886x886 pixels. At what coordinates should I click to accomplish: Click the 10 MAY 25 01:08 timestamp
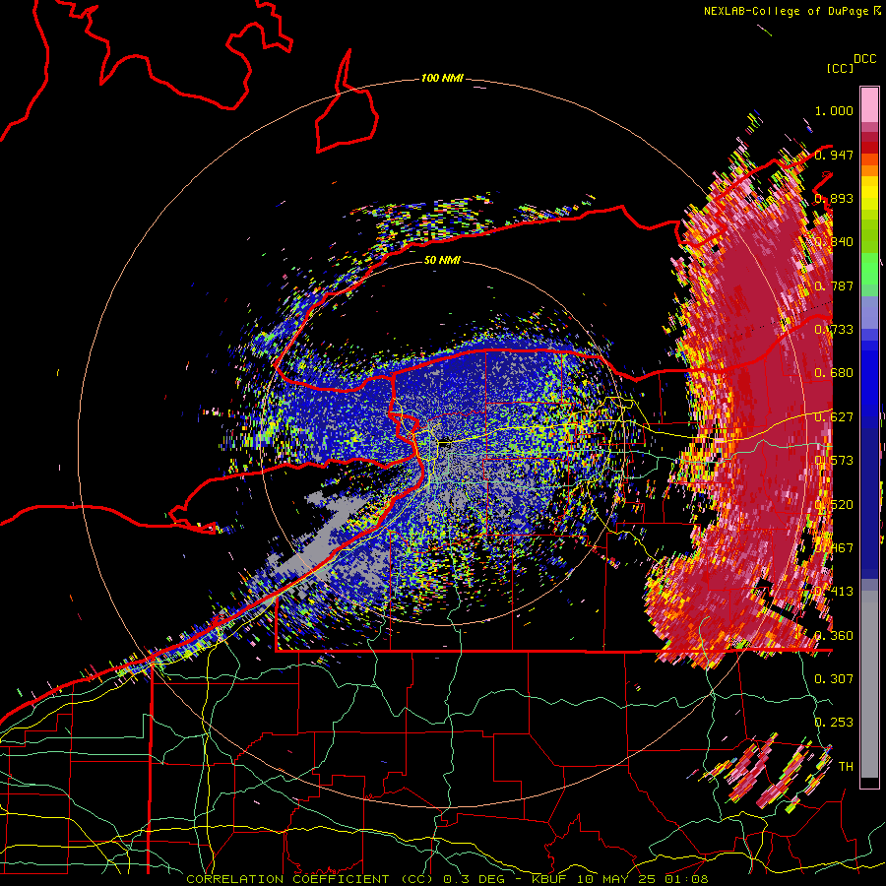(643, 879)
